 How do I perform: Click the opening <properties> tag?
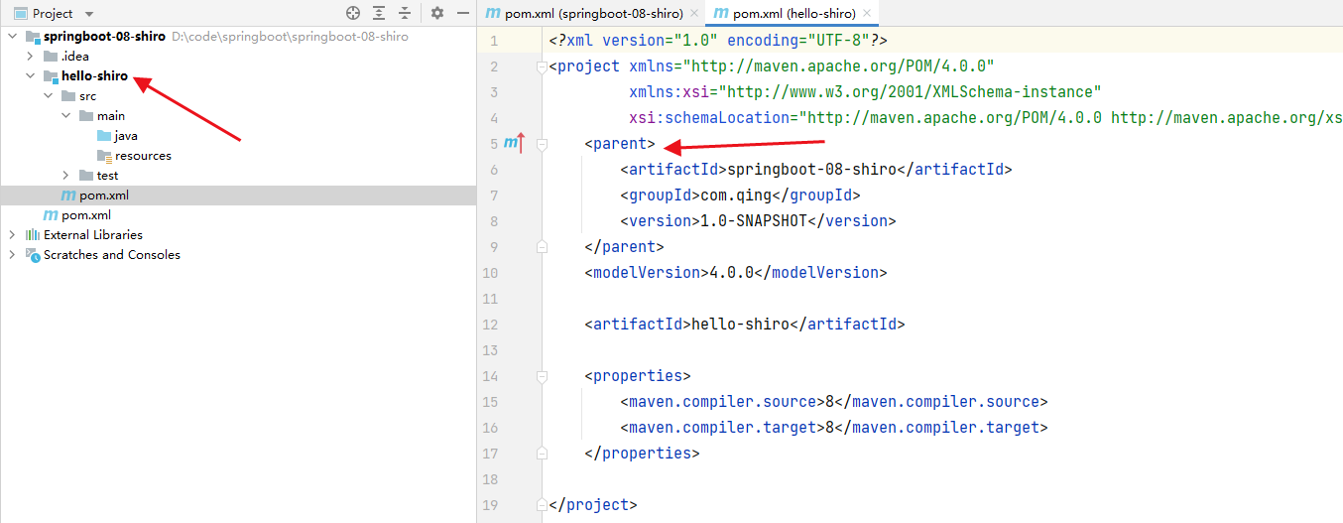[x=638, y=376]
